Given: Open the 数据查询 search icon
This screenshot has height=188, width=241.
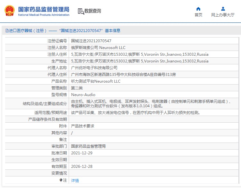Looking at the screenshot, I should pos(81,11).
